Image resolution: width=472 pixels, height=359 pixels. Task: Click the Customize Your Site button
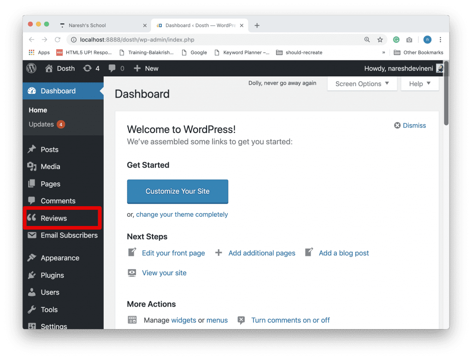tap(177, 191)
